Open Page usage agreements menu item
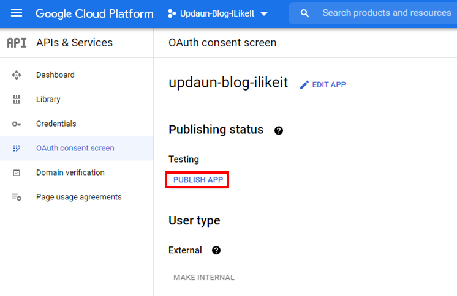457x296 pixels. [x=78, y=197]
